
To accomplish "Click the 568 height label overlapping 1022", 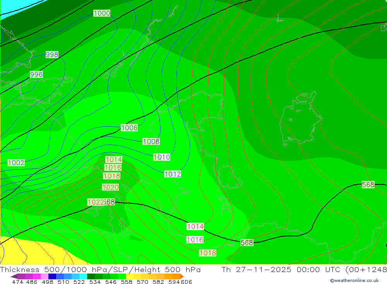I will point(110,202).
